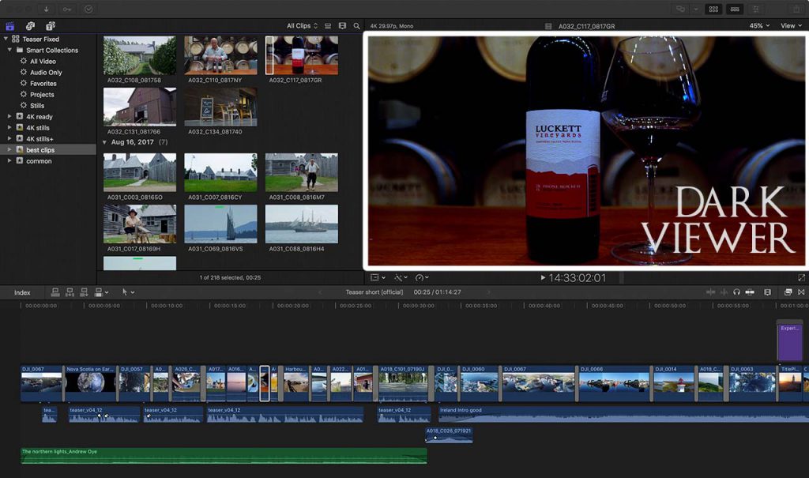Screen dimensions: 809x478
Task: Select clip thumbnail A032_C110_0817NY
Action: 220,55
